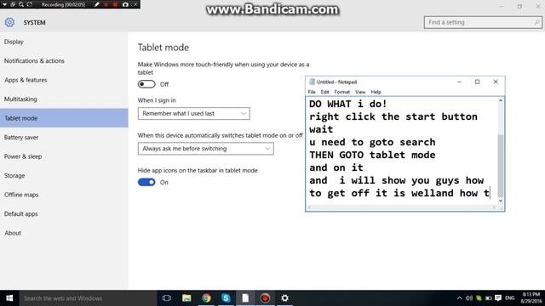545x306 pixels.
Task: Minimize the Notepad window
Action: [x=459, y=82]
